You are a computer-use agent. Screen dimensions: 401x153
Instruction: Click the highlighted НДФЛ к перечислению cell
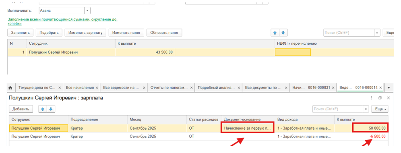pos(293,52)
